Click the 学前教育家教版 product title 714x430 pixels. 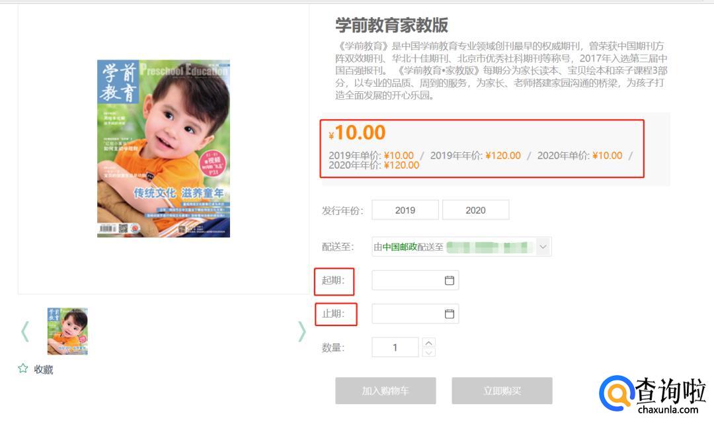tap(391, 25)
